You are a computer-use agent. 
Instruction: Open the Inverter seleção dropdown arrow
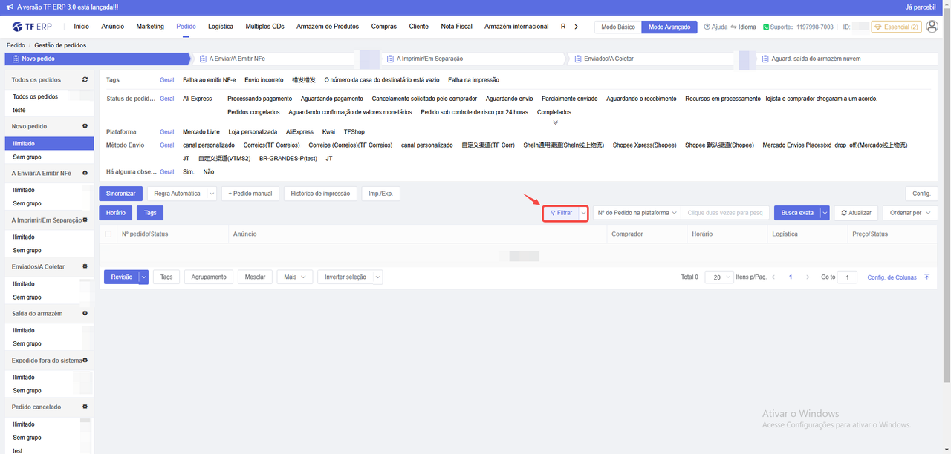click(x=377, y=277)
